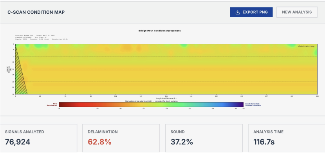Screen dimensions: 325x155
Task: Click the ANALYSIS TIME card label
Action: pyautogui.click(x=268, y=132)
